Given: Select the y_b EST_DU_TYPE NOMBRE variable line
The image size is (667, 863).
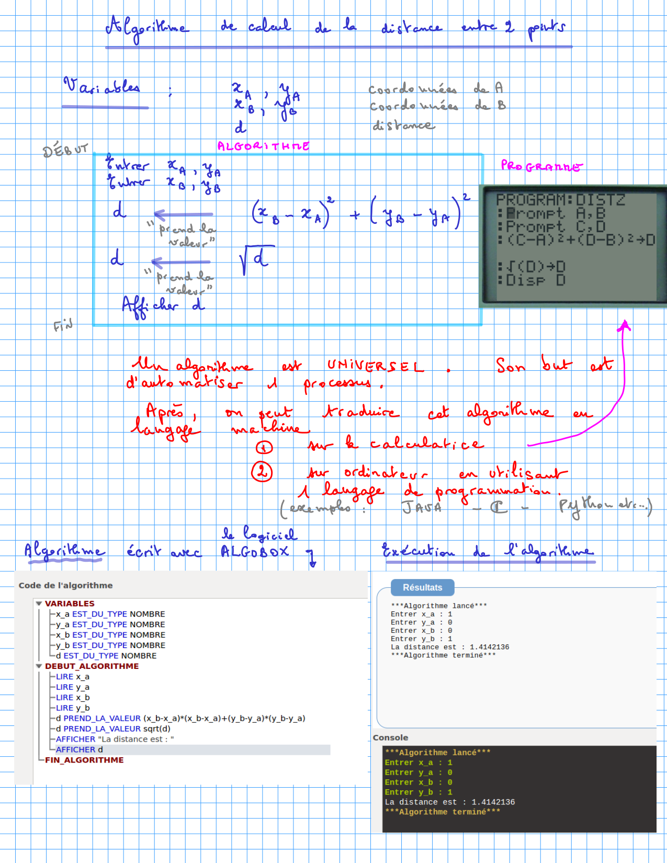Looking at the screenshot, I should coord(110,645).
